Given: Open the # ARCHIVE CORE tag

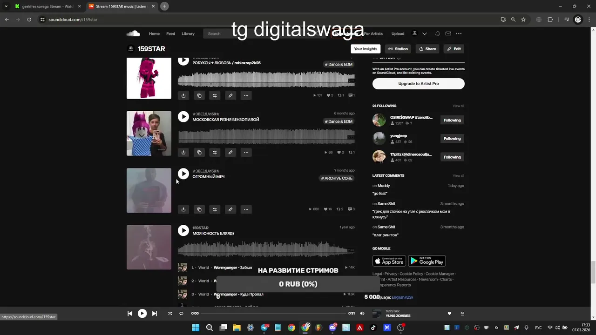Looking at the screenshot, I should point(337,178).
